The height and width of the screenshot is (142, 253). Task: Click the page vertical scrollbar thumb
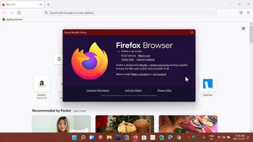(251, 34)
